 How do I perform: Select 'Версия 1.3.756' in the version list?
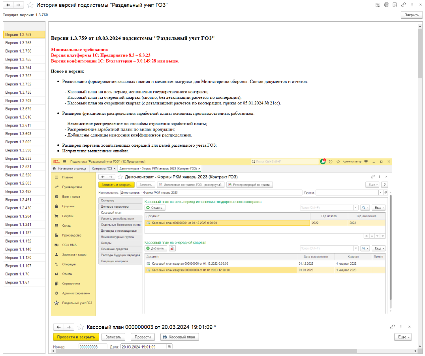coord(24,51)
